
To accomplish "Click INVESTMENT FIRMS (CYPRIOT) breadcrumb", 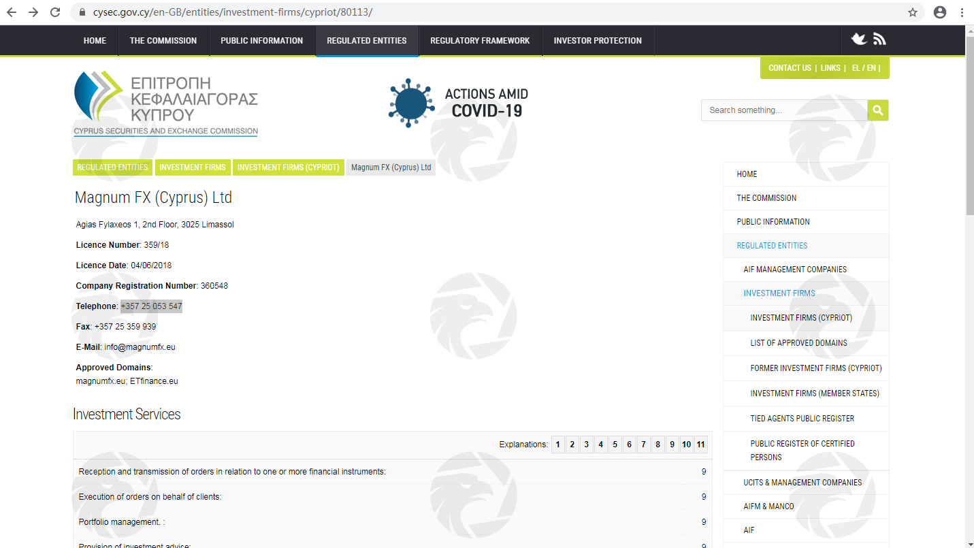I will [x=288, y=167].
